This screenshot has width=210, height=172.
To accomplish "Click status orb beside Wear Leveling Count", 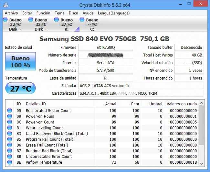I will point(10,128).
